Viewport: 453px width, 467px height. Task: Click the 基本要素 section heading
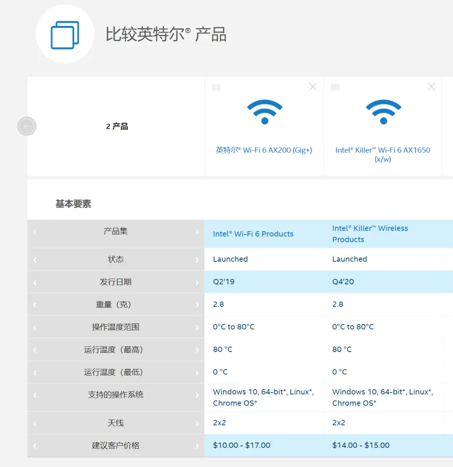(x=73, y=204)
